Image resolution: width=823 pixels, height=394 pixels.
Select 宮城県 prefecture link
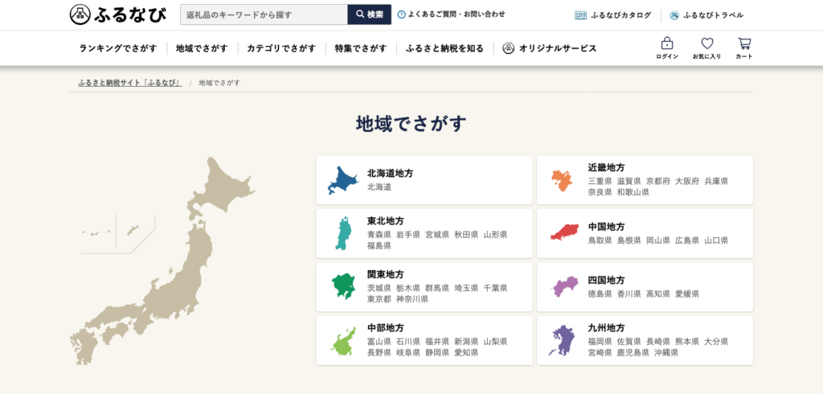tap(437, 234)
